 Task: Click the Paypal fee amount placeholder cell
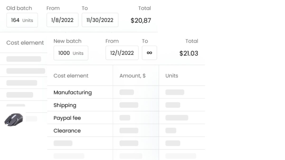(x=125, y=118)
